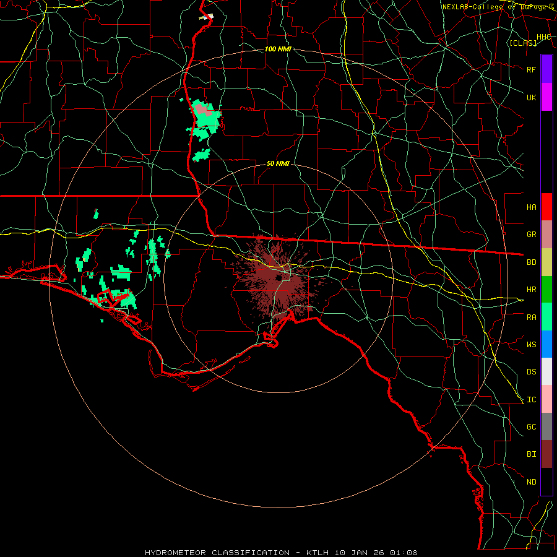Click the KTLH station identifier

(317, 553)
